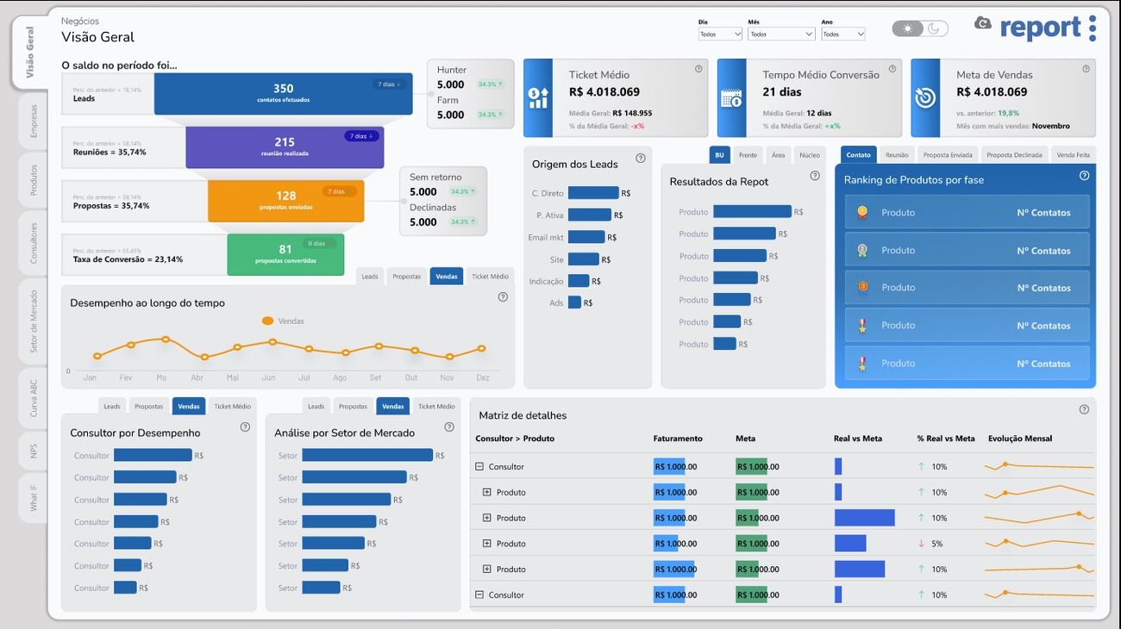
Task: Open help icon in Desempenho ao longo do tempo
Action: tap(503, 296)
